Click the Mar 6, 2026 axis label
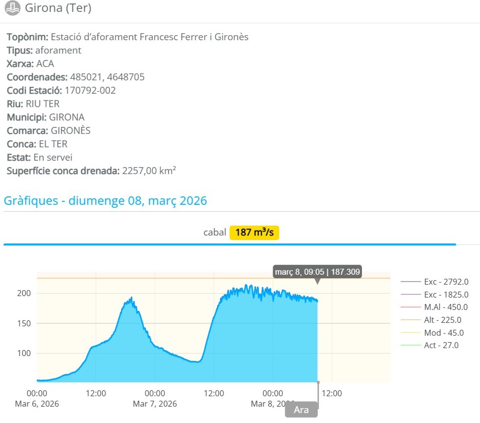The image size is (480, 423). point(37,404)
